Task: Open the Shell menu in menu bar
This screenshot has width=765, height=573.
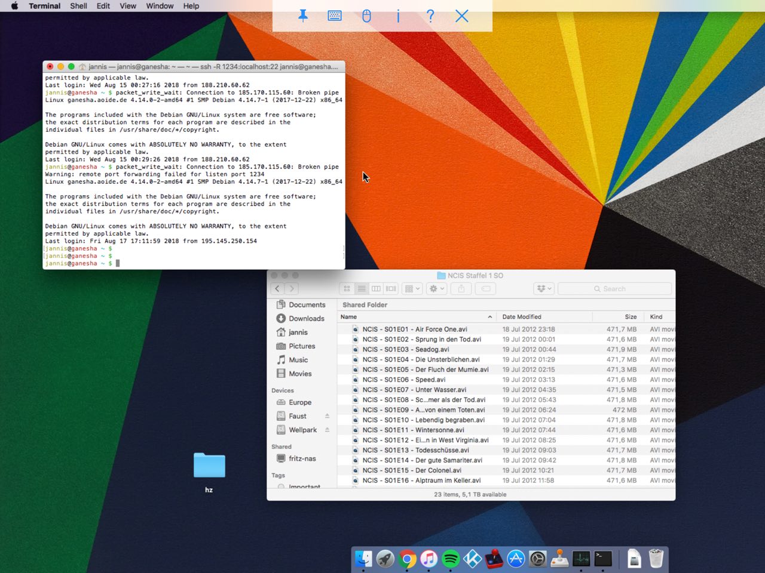Action: (x=78, y=6)
